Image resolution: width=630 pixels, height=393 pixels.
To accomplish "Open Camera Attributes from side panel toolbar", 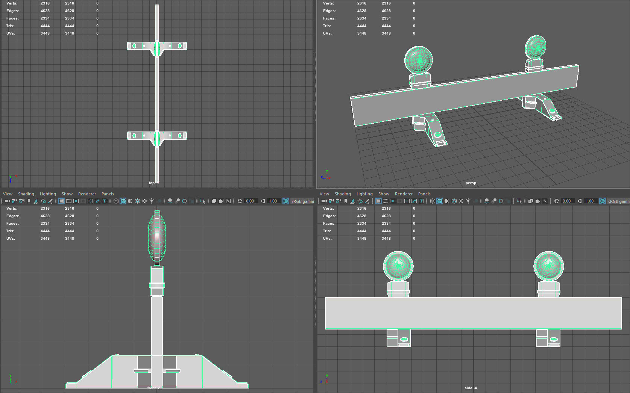I will click(x=338, y=201).
